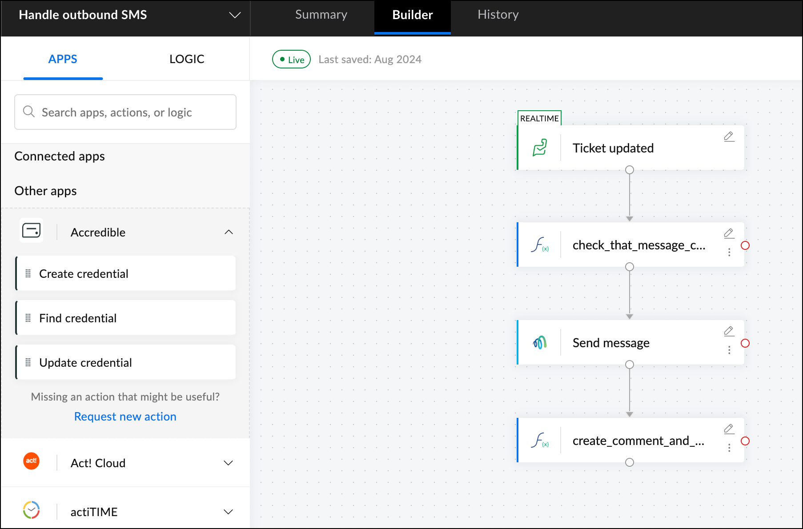Expand the actiTIME app section
Screen dimensions: 803x529
click(229, 512)
